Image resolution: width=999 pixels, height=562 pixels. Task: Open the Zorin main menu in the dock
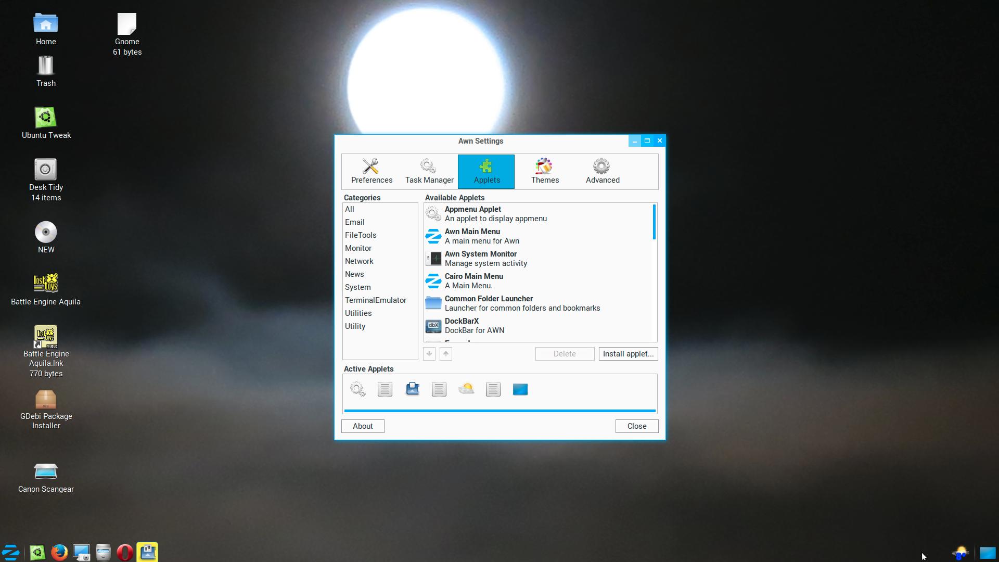pos(11,552)
